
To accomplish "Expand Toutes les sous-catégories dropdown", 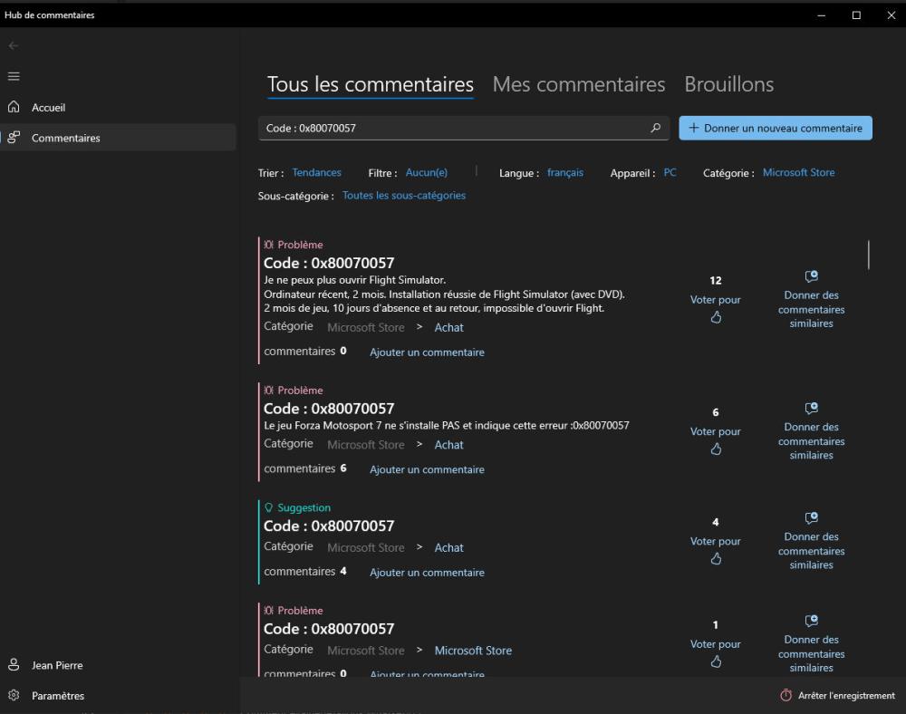I will click(x=403, y=196).
